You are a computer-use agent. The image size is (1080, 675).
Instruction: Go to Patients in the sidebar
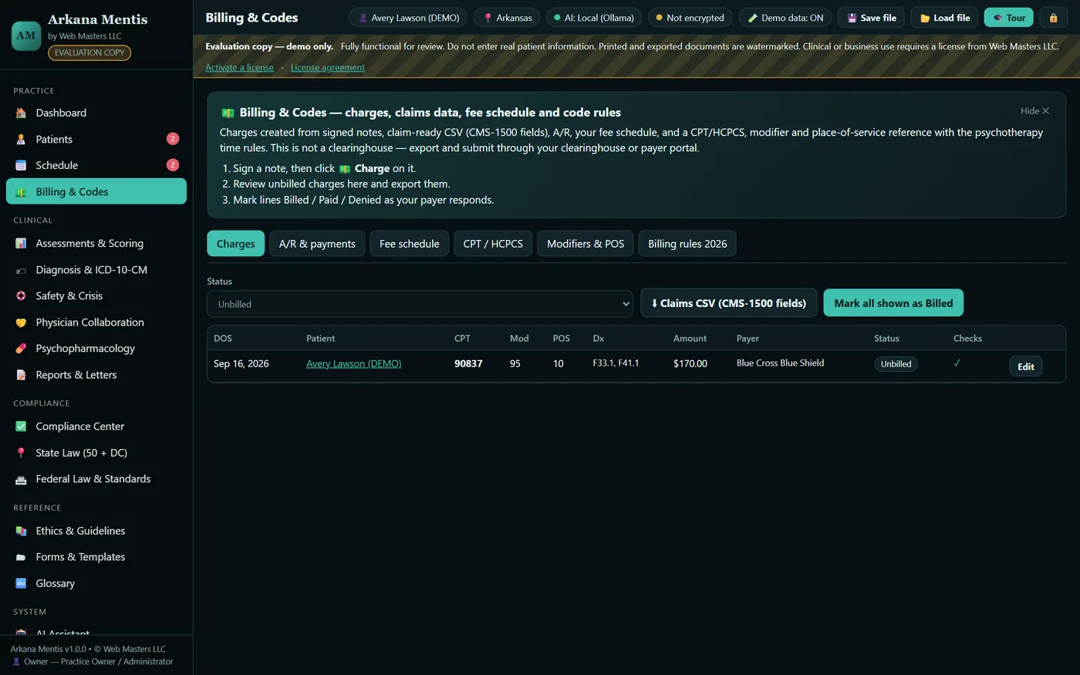click(x=96, y=139)
